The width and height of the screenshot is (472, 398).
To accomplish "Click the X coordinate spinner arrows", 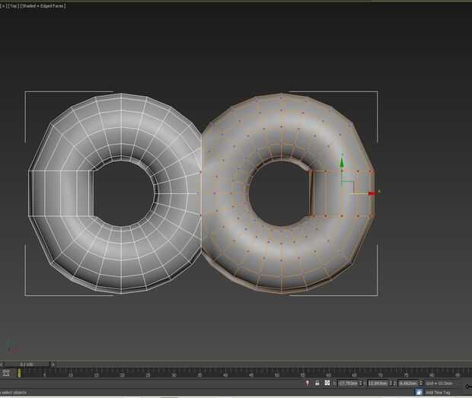I will (x=361, y=384).
